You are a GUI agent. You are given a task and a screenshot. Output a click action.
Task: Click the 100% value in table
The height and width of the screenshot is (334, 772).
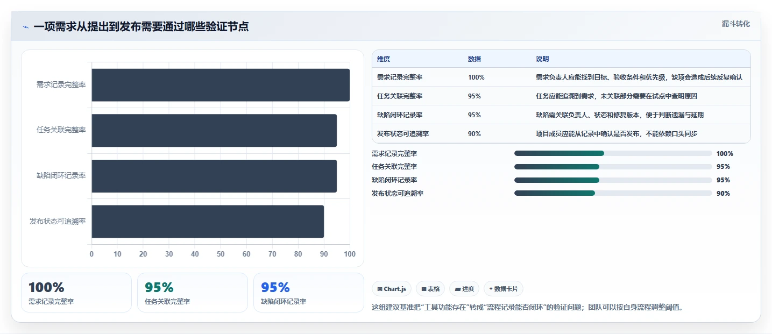tap(476, 77)
